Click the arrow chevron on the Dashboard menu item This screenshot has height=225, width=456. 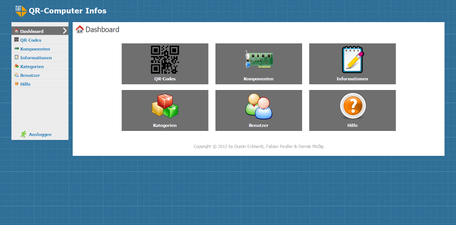point(64,31)
